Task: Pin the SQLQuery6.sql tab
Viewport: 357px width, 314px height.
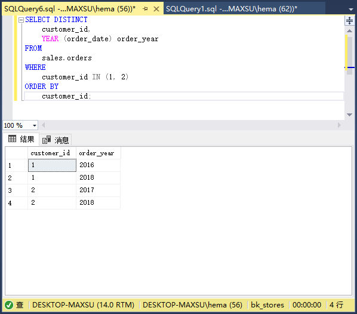Action: 145,8
